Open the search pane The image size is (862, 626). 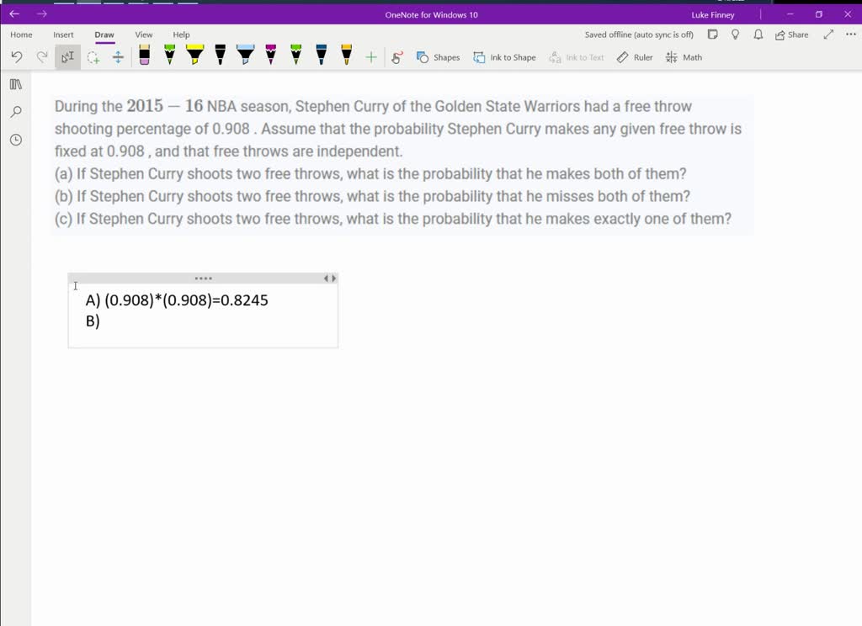pos(16,112)
